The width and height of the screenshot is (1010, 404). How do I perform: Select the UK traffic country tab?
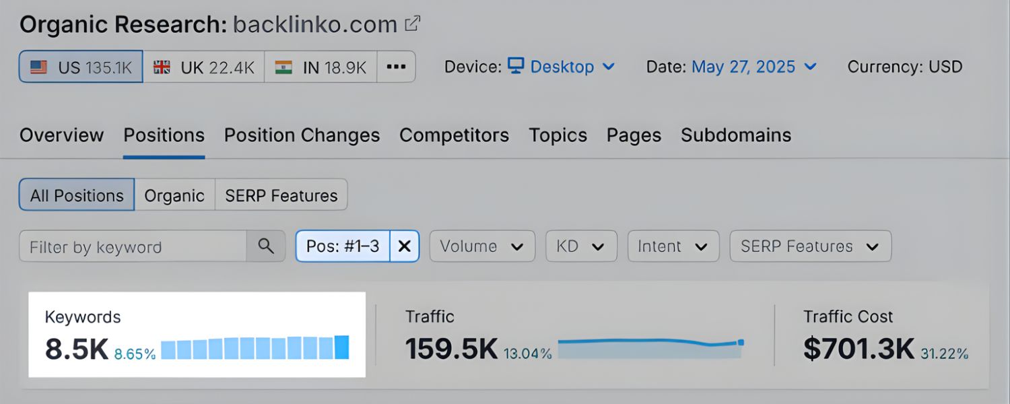(x=204, y=66)
